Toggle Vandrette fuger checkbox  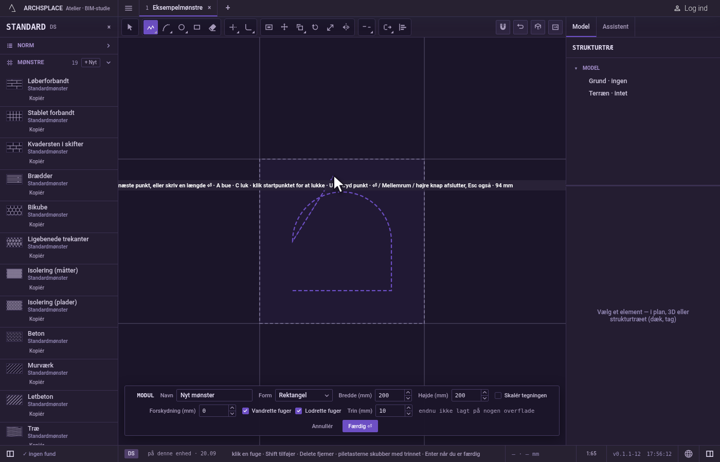coord(246,411)
